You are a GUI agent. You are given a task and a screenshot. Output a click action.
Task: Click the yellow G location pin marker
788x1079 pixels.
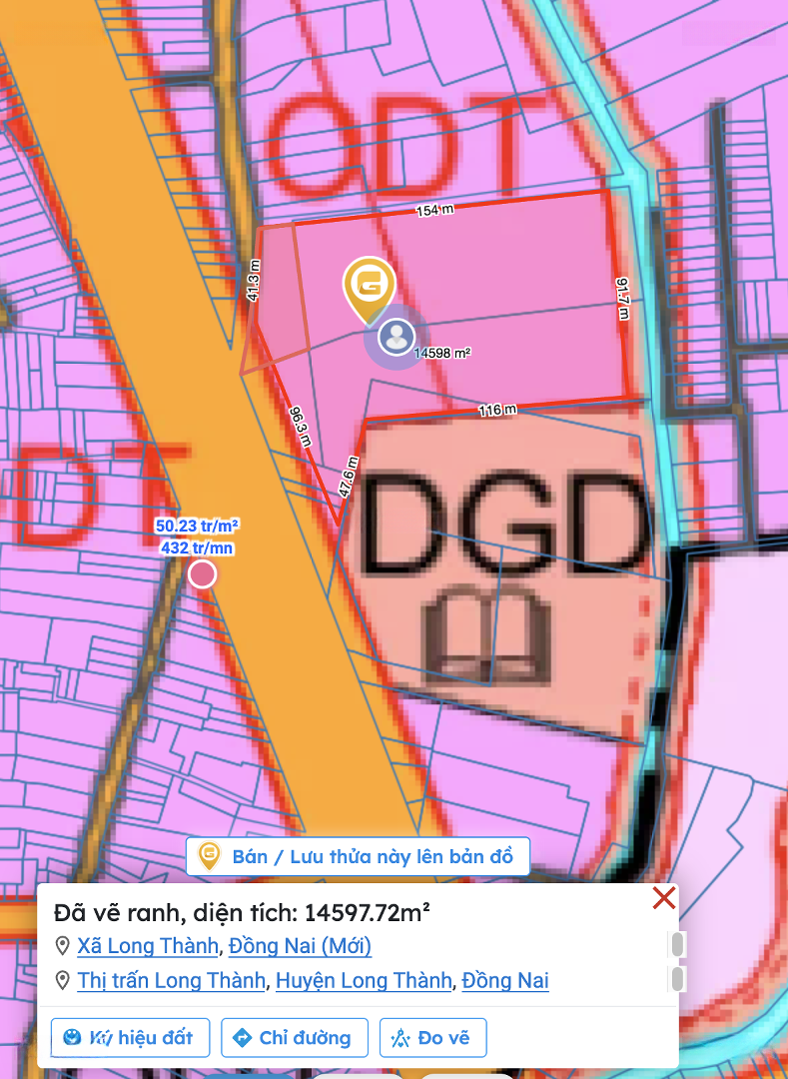click(370, 285)
